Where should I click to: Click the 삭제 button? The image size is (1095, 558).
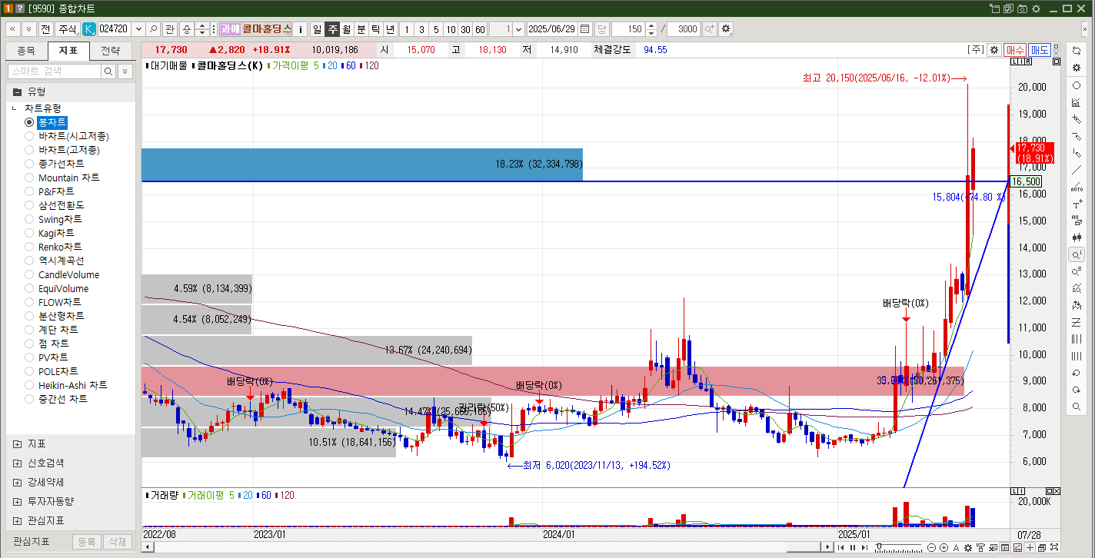coord(118,541)
